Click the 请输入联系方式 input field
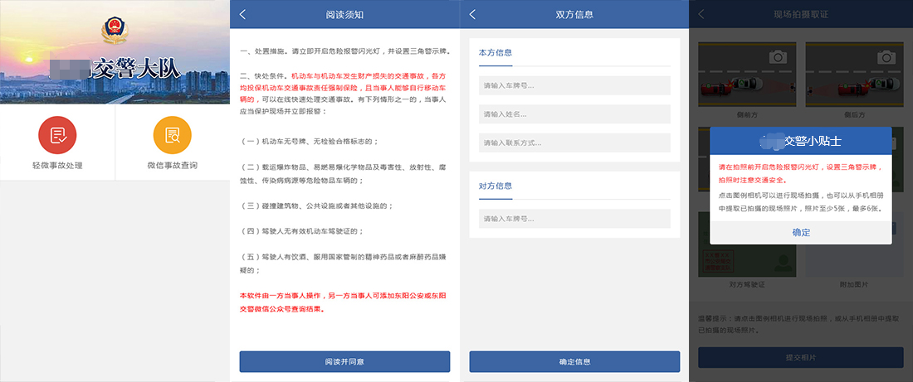The width and height of the screenshot is (913, 382). click(x=574, y=143)
